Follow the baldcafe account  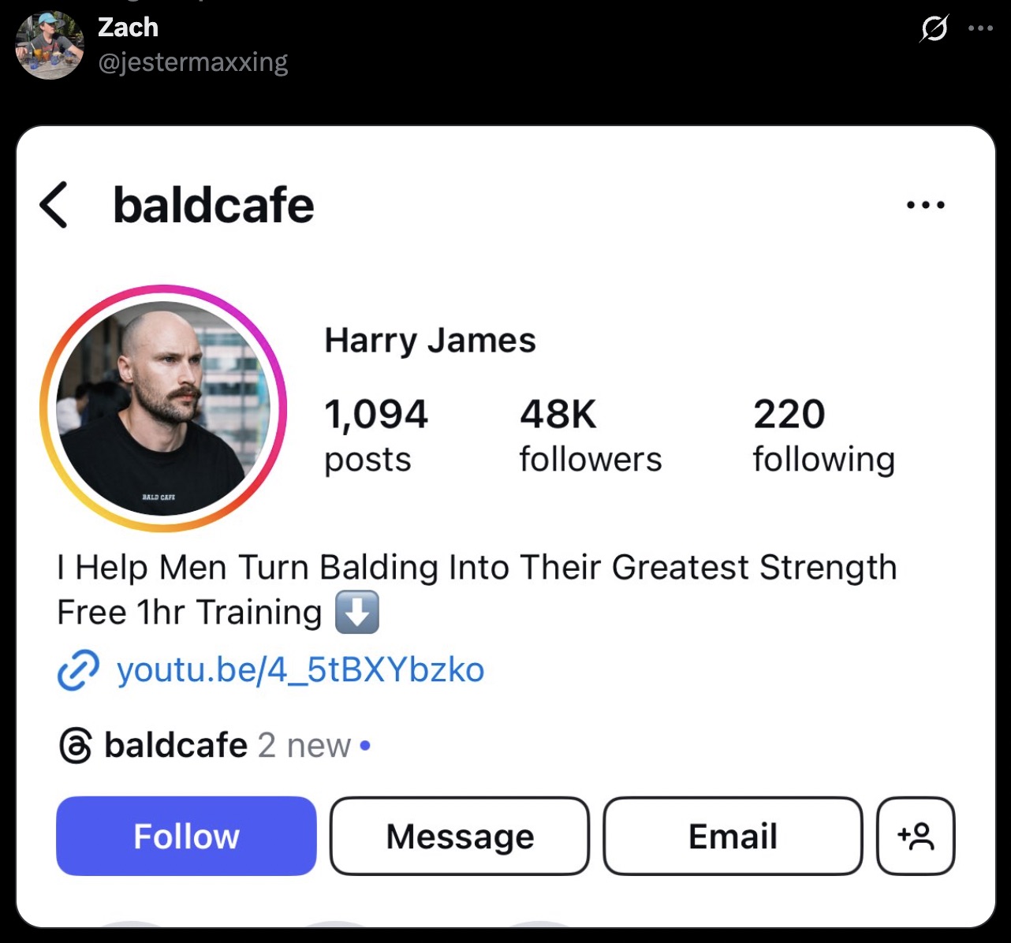click(186, 836)
